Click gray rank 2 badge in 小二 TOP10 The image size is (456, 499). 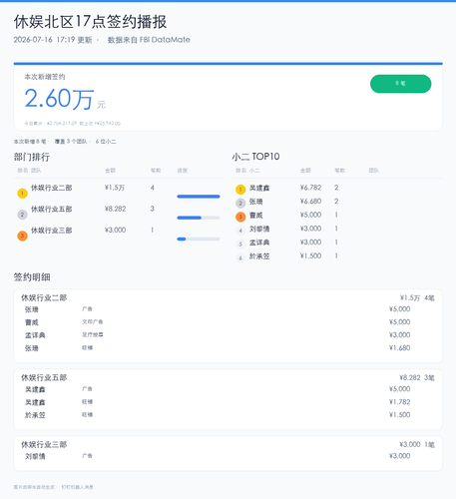(x=240, y=203)
